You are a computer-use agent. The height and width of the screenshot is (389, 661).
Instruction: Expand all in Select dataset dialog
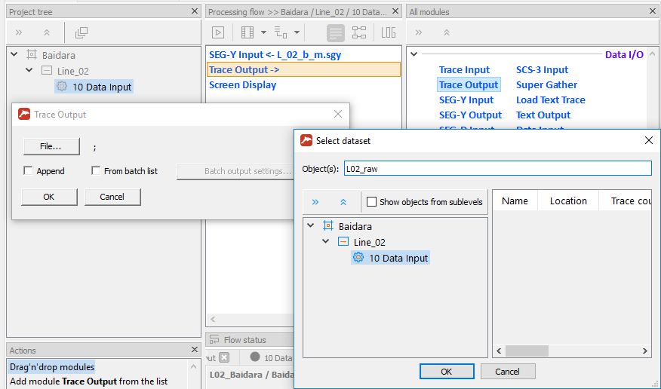pyautogui.click(x=315, y=202)
